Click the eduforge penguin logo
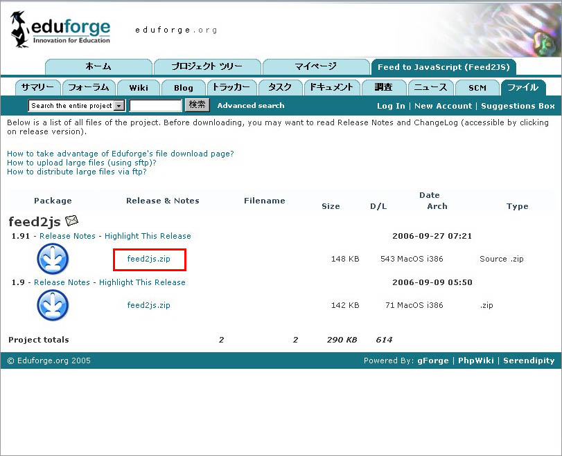 [x=60, y=29]
